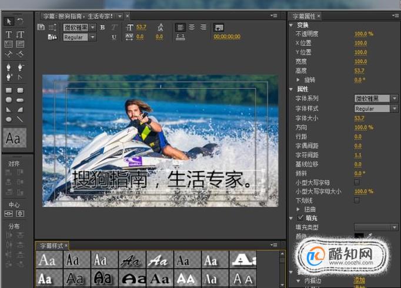This screenshot has height=288, width=401.
Task: Click the eyedropper next to fill color
Action: (370, 235)
